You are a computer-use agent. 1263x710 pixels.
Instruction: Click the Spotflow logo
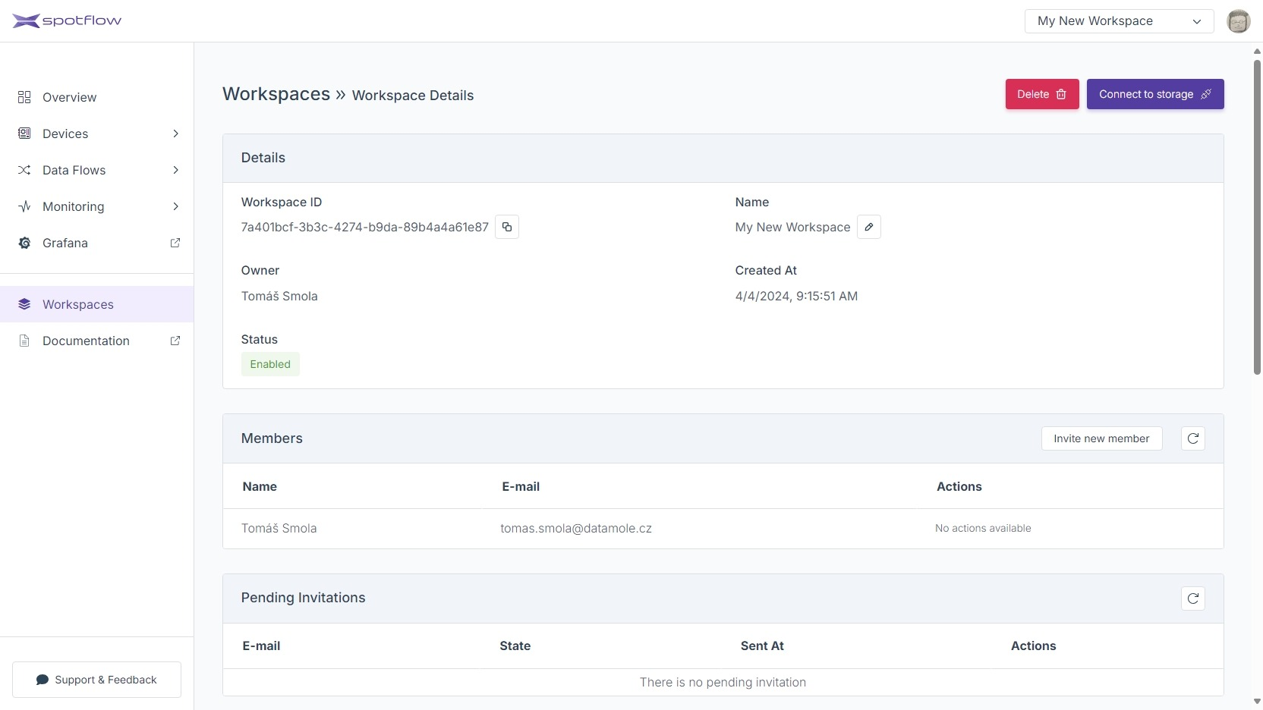[x=67, y=20]
